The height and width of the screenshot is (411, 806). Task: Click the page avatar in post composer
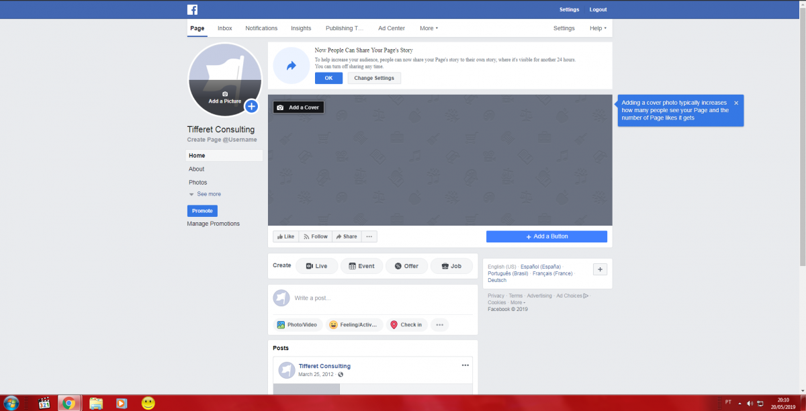click(x=281, y=298)
